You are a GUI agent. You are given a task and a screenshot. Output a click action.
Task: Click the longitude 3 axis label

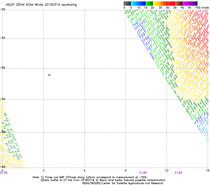[x=43, y=170]
